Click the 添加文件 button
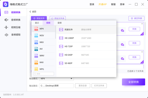This screenshot has width=148, height=98. [x=39, y=18]
